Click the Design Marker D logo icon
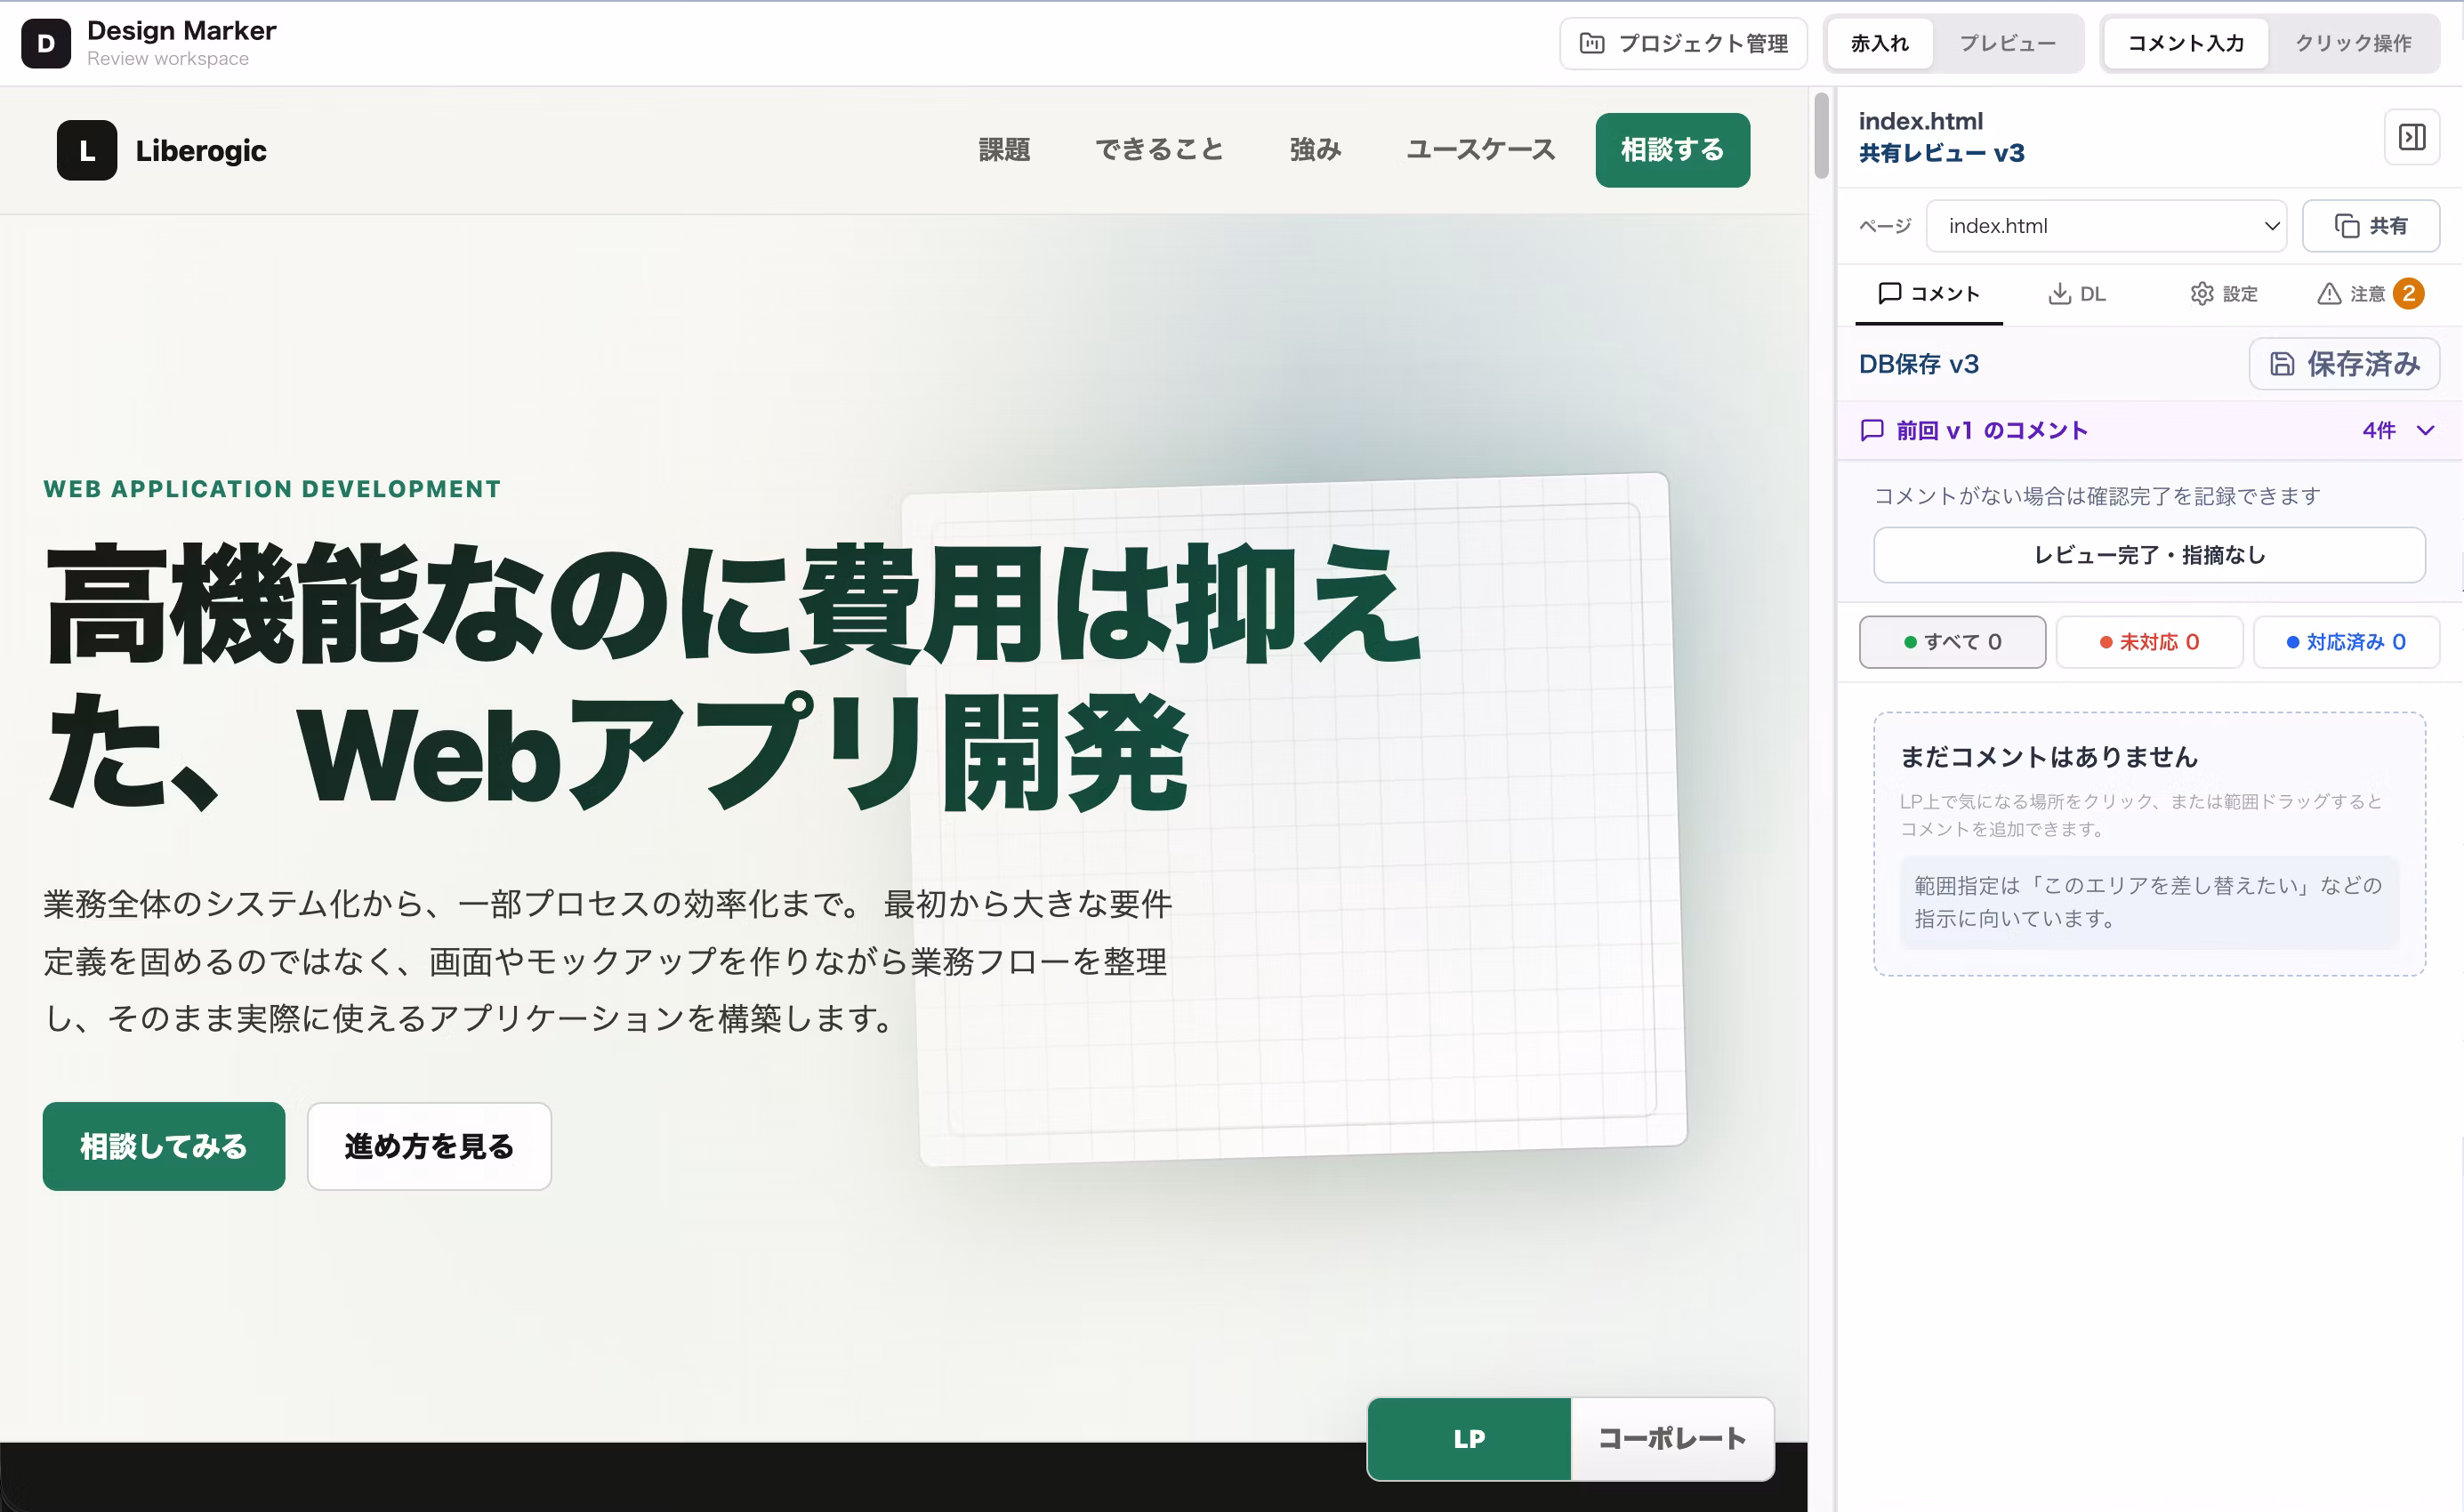Image resolution: width=2464 pixels, height=1512 pixels. [x=46, y=43]
